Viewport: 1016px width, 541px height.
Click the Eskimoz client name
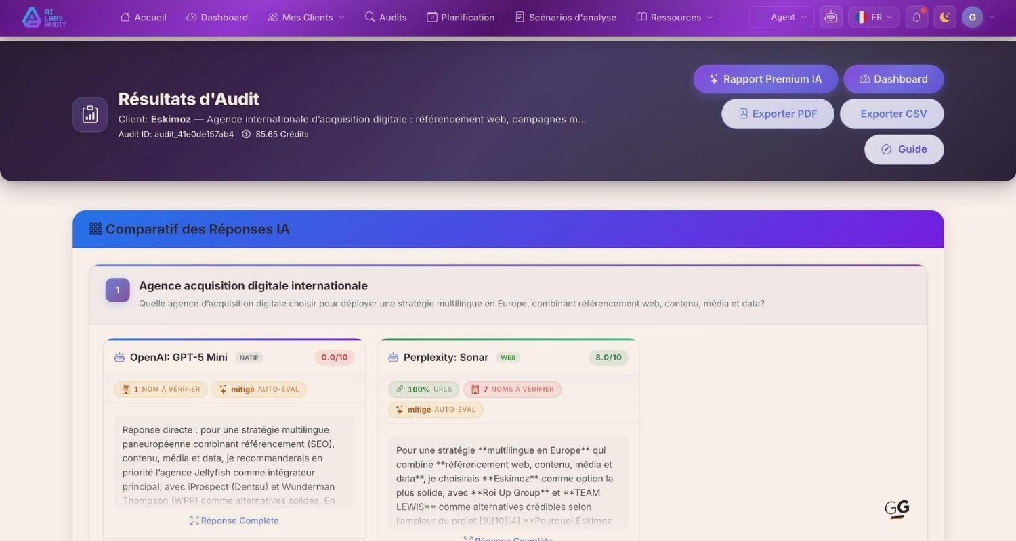pos(171,119)
